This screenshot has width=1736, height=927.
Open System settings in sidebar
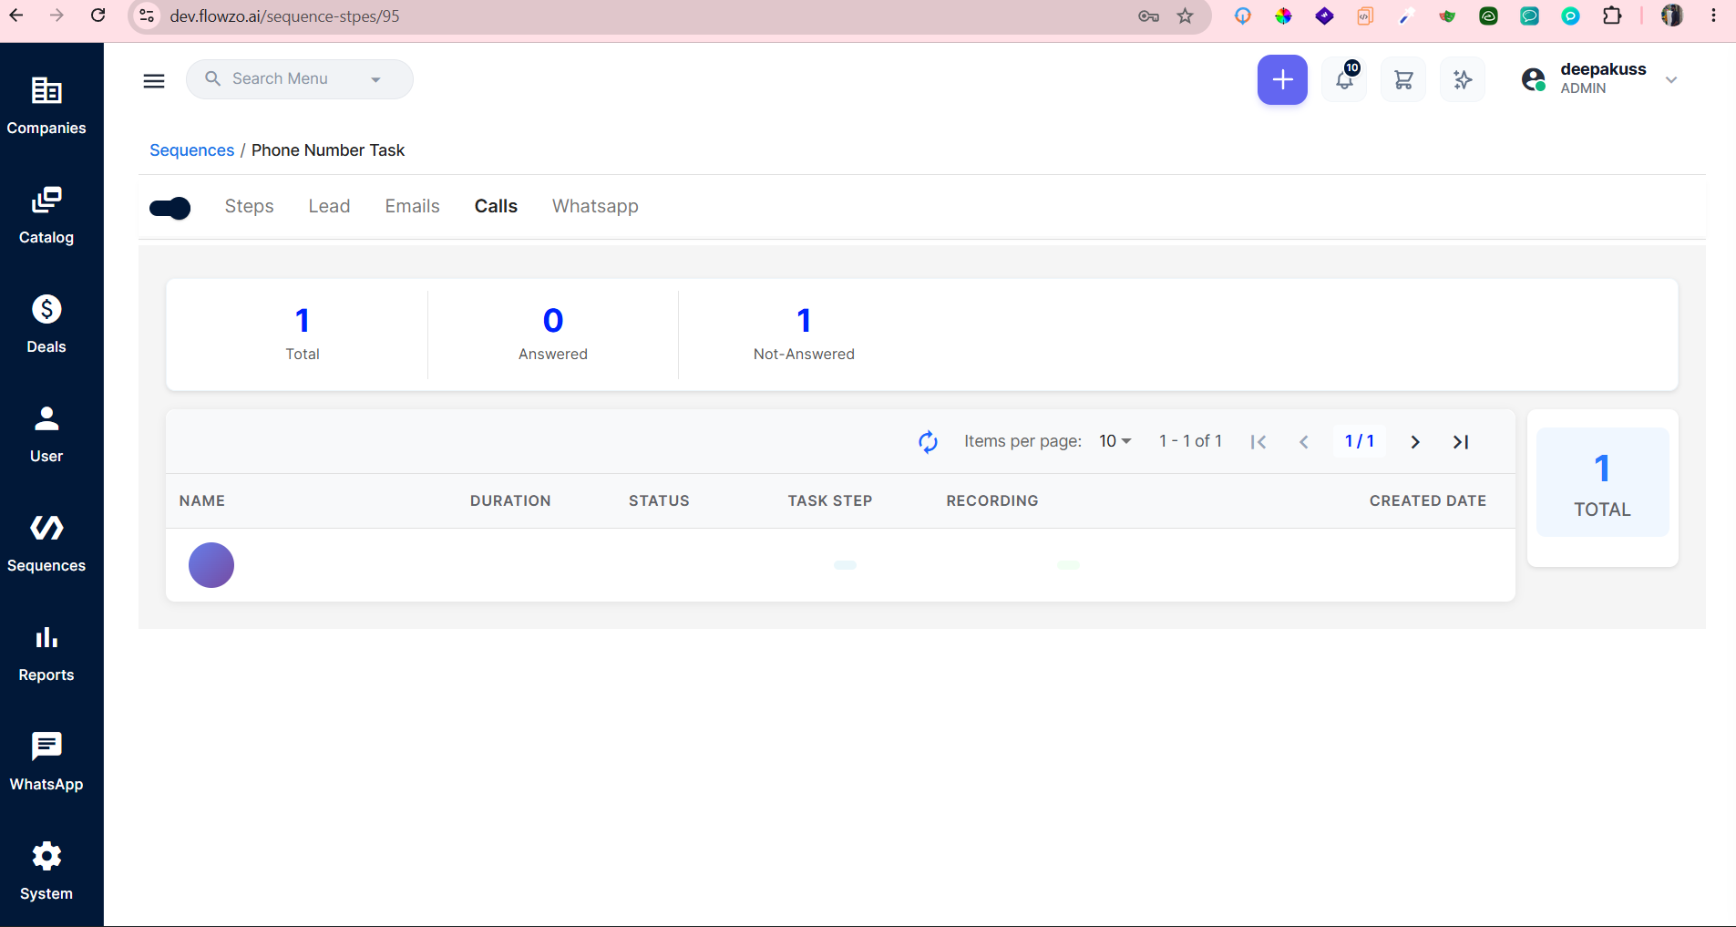[x=46, y=872]
